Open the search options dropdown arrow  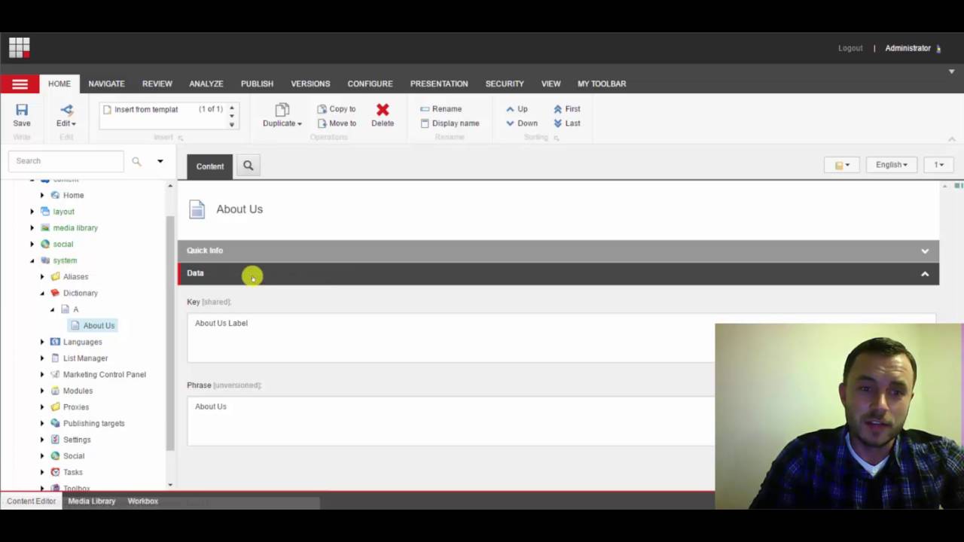tap(160, 161)
